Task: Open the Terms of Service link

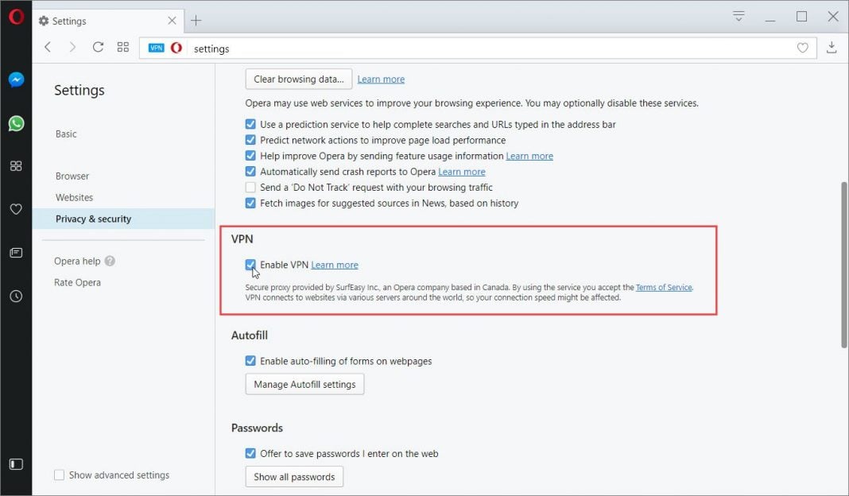Action: (x=664, y=288)
